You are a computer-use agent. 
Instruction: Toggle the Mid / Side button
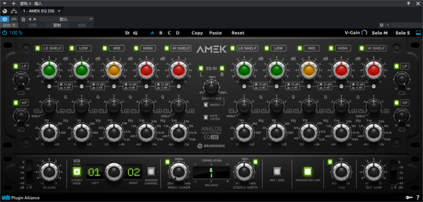tap(277, 171)
